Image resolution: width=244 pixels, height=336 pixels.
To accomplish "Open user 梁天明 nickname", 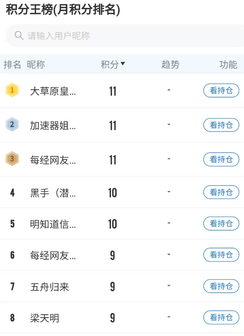I will (x=44, y=318).
